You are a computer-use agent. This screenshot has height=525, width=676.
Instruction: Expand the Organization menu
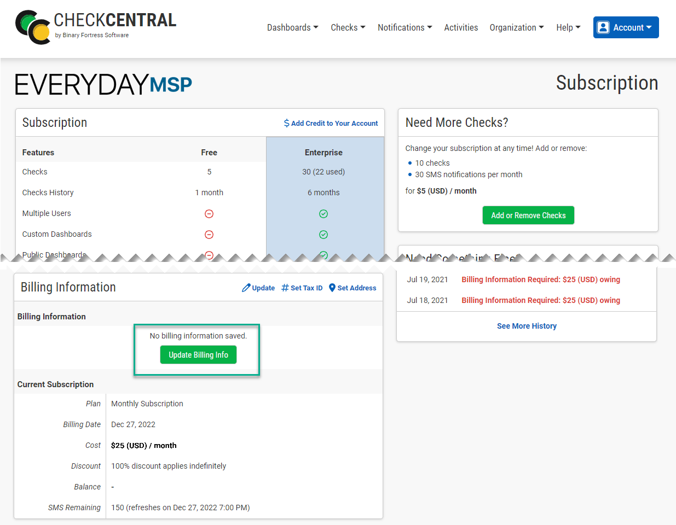517,27
